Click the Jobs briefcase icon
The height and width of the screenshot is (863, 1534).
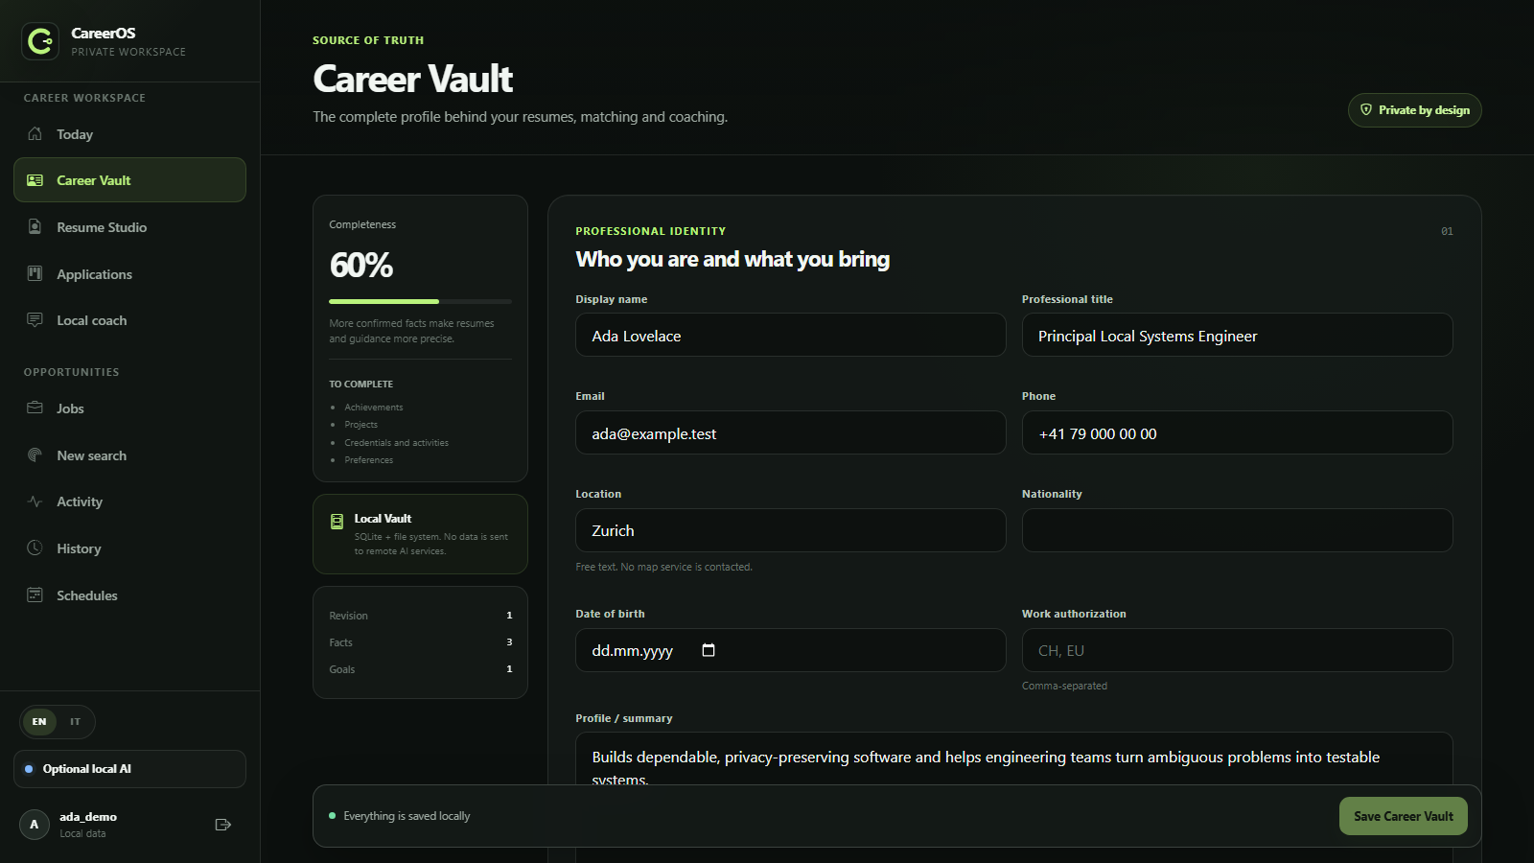pyautogui.click(x=35, y=408)
